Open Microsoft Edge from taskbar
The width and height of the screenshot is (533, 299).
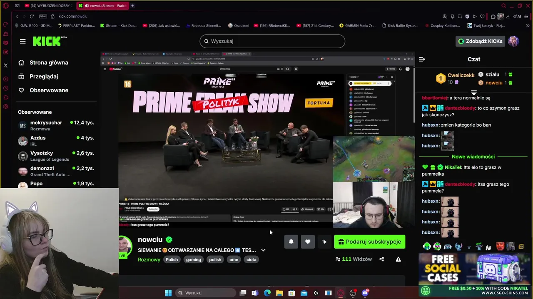click(267, 293)
